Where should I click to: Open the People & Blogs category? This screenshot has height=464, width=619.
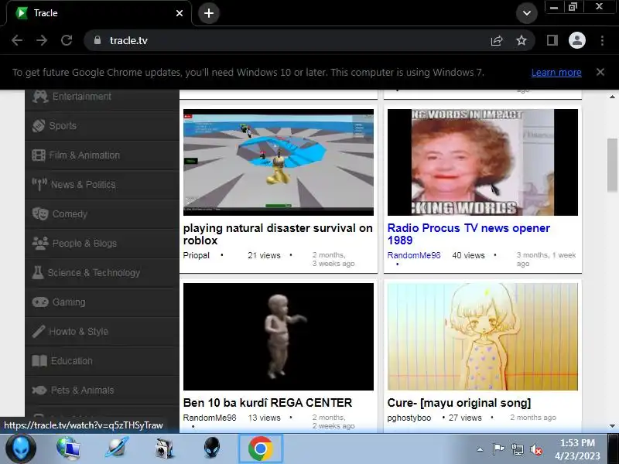pos(102,243)
